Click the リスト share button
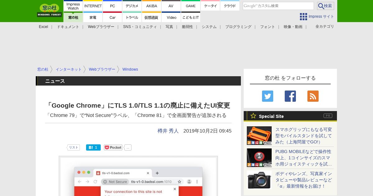The image size is (373, 196). pos(74,147)
